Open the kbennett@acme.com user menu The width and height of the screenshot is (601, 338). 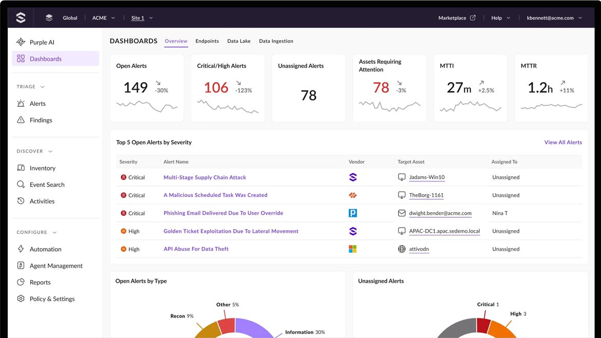554,18
